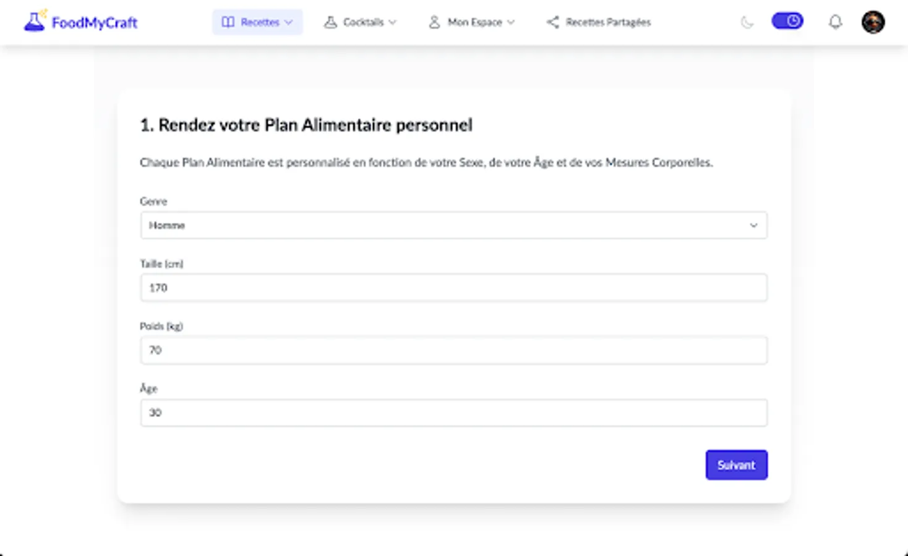Select the Âge input field
Image resolution: width=908 pixels, height=556 pixels.
pyautogui.click(x=453, y=413)
